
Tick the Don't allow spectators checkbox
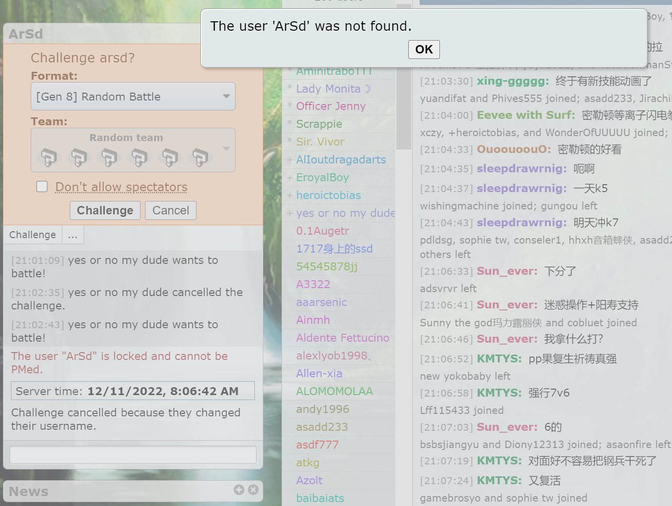[x=42, y=187]
